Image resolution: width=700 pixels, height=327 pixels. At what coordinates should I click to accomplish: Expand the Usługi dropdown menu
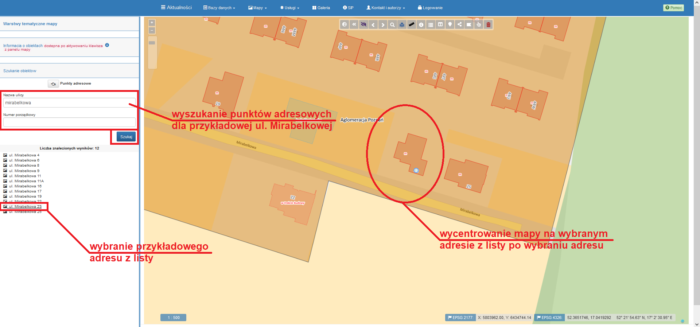coord(289,8)
